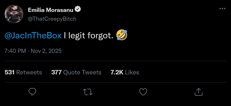Open the Quote Tweets label
Image resolution: width=231 pixels, height=106 pixels.
pyautogui.click(x=82, y=72)
